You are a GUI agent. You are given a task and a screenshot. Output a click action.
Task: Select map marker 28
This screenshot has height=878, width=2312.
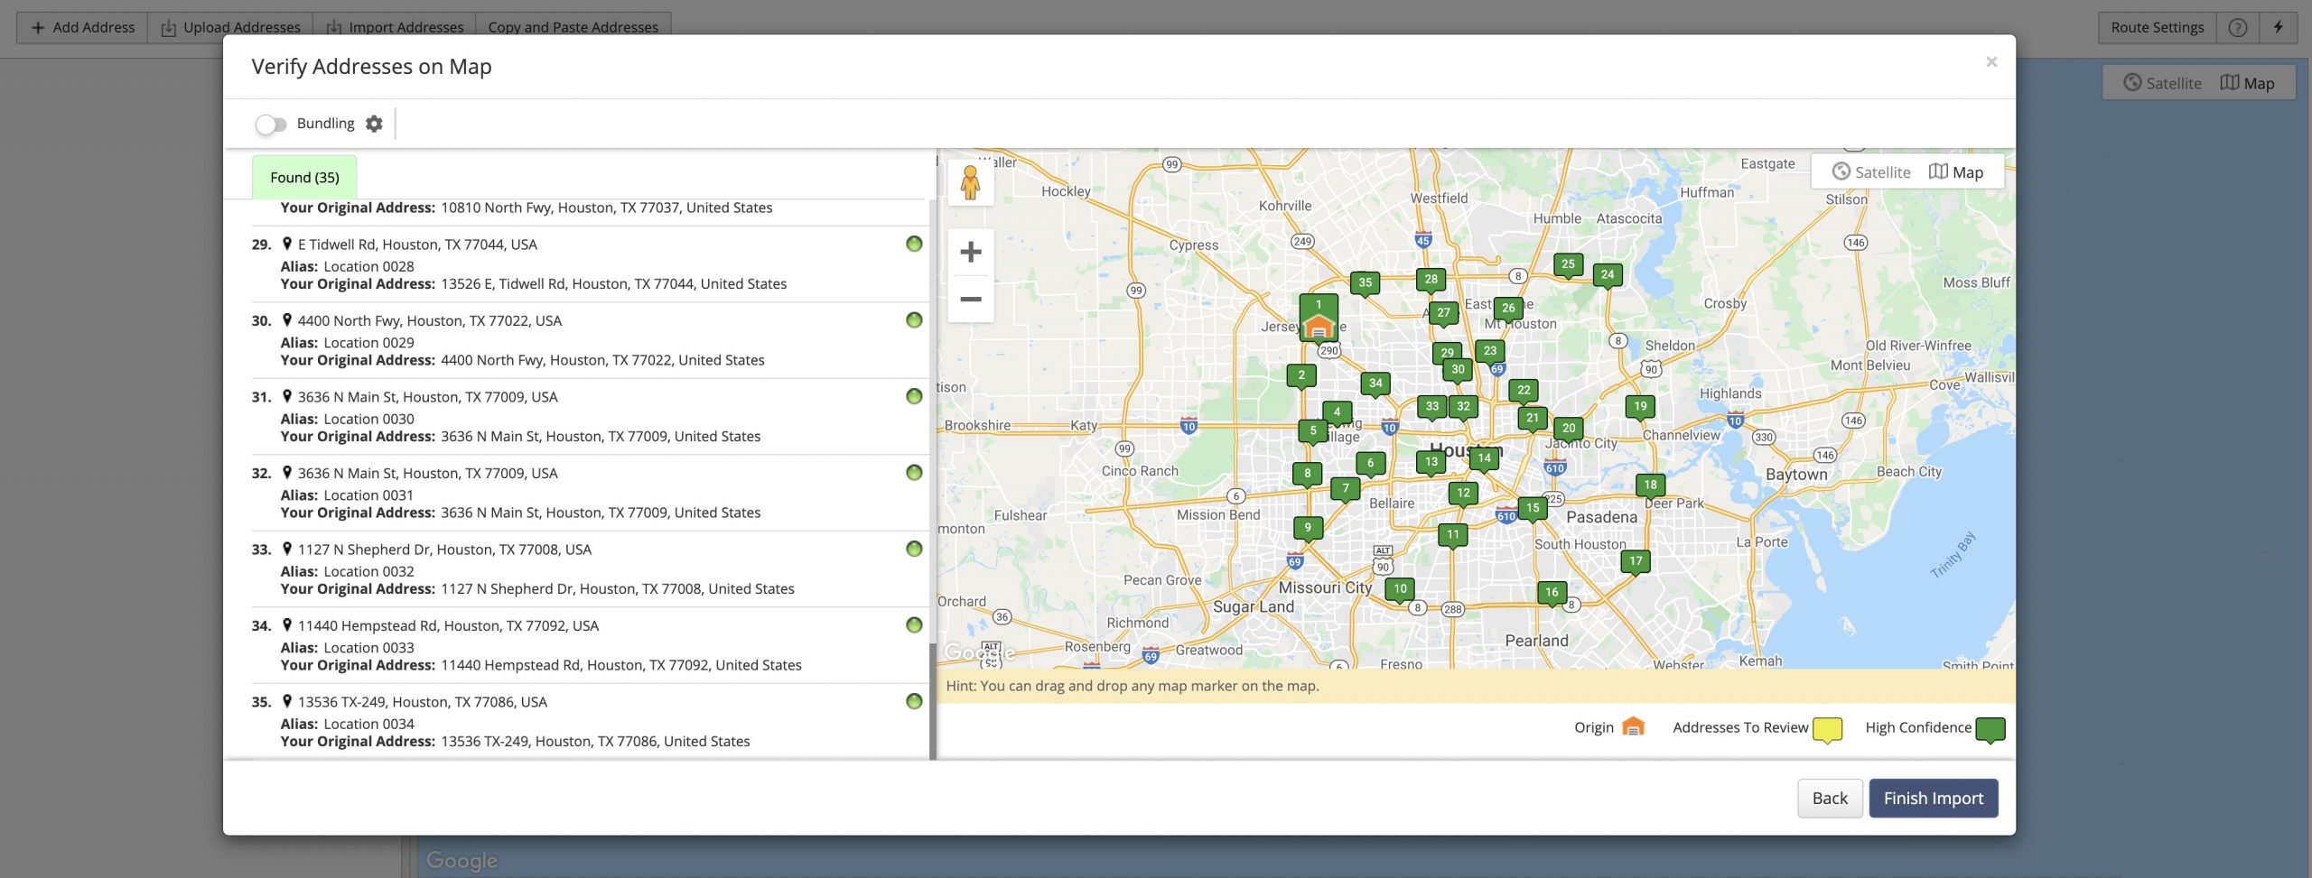[1431, 281]
